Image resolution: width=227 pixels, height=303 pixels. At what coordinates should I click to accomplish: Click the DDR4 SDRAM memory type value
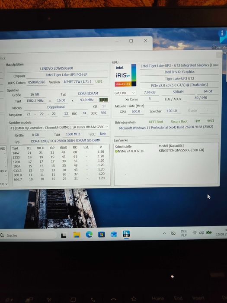(x=88, y=93)
